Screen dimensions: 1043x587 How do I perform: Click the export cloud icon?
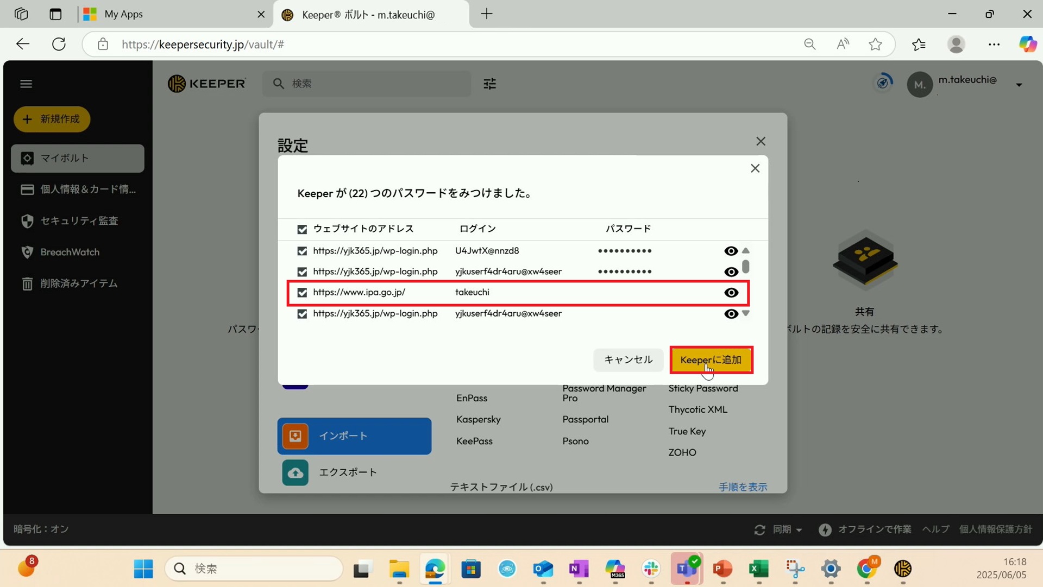click(295, 472)
